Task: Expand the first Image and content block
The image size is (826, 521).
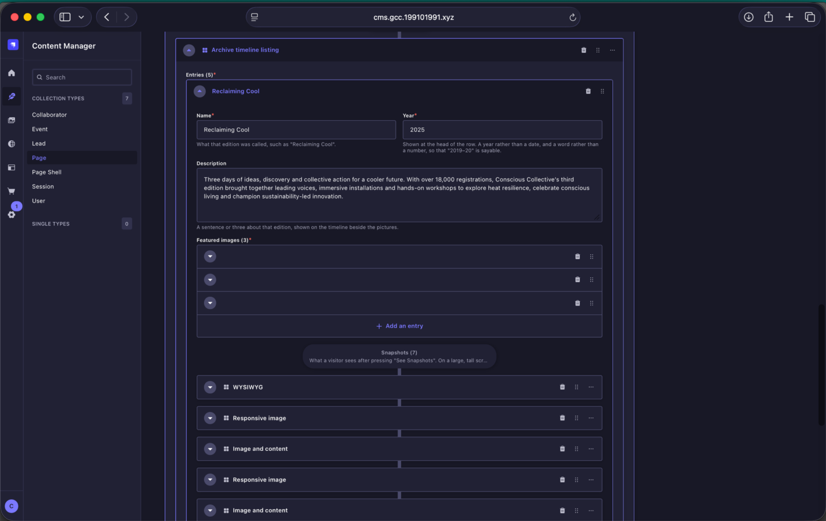Action: (210, 449)
